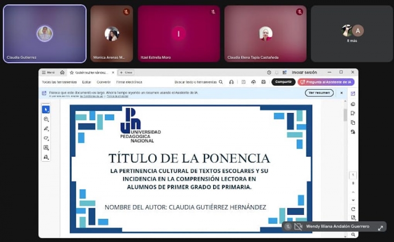Screen dimensions: 394x242
Task: Click the Ver resumen button
Action: (x=319, y=93)
